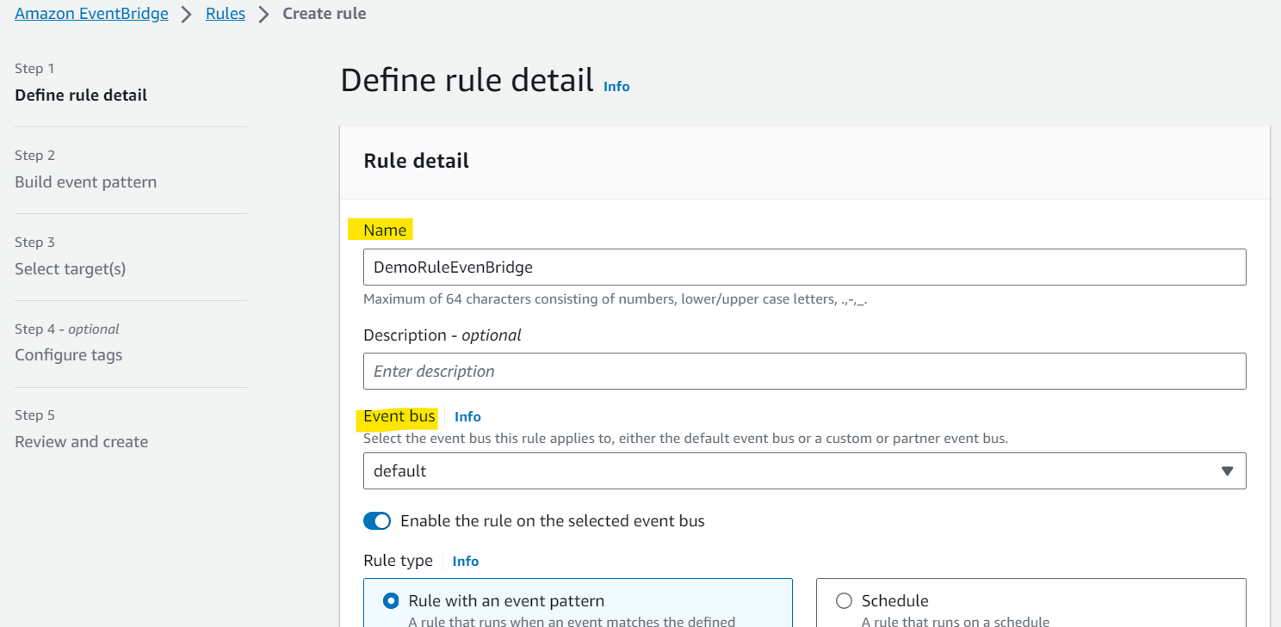Click the highlighted Name field label

click(x=385, y=230)
